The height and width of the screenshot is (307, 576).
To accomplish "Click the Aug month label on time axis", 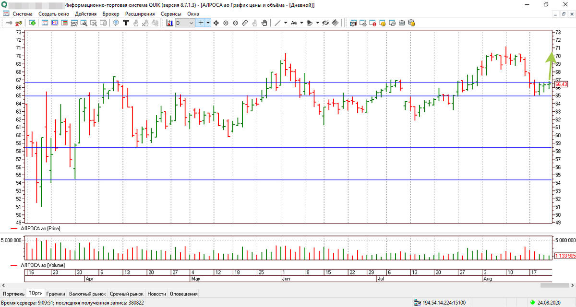I will coord(488,278).
